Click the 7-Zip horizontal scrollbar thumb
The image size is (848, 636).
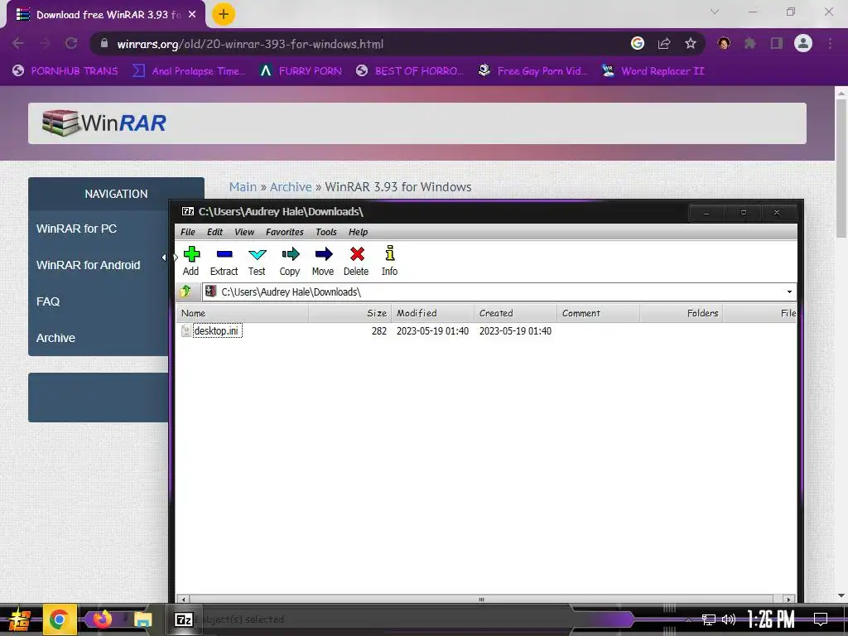click(481, 600)
